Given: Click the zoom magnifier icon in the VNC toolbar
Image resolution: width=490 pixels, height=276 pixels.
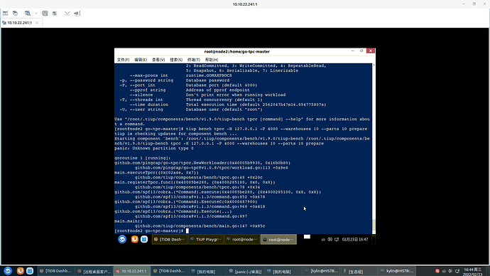Looking at the screenshot, I should (28, 13).
